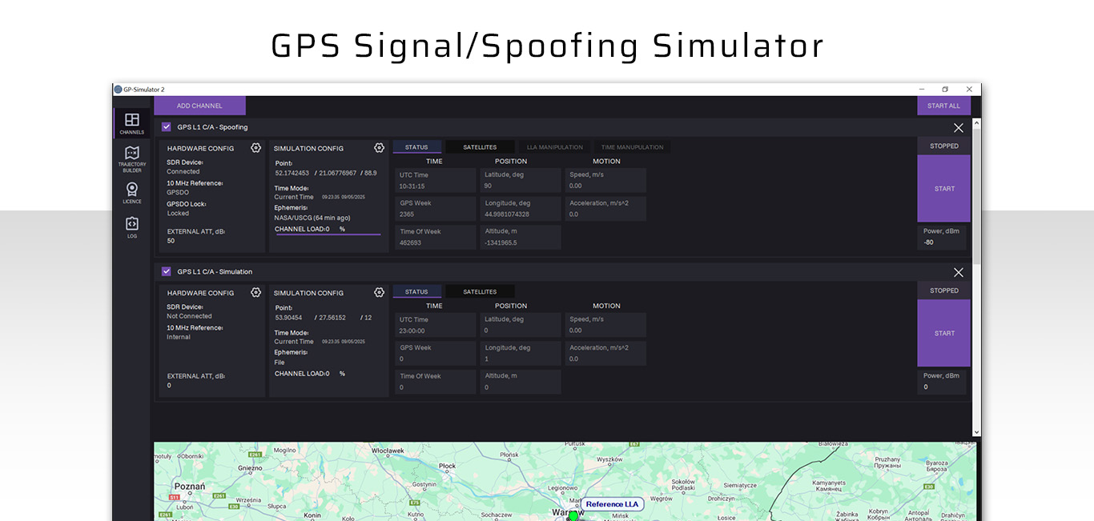
Task: Close the GPS L1 C/A - Simulation channel
Action: [x=958, y=272]
